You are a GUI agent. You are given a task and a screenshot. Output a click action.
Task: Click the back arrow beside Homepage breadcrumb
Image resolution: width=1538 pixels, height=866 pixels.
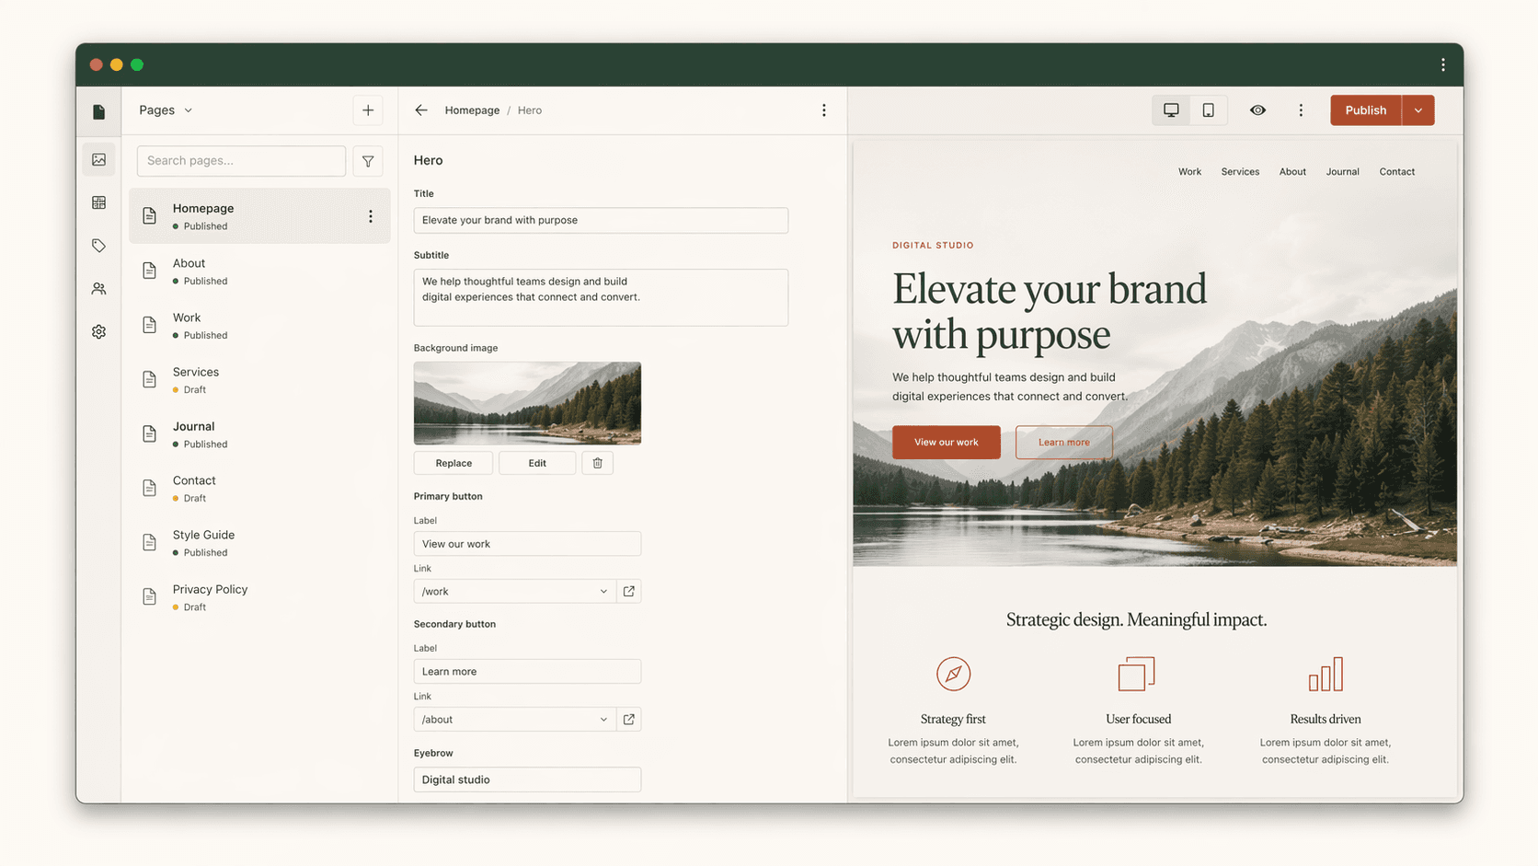click(421, 110)
